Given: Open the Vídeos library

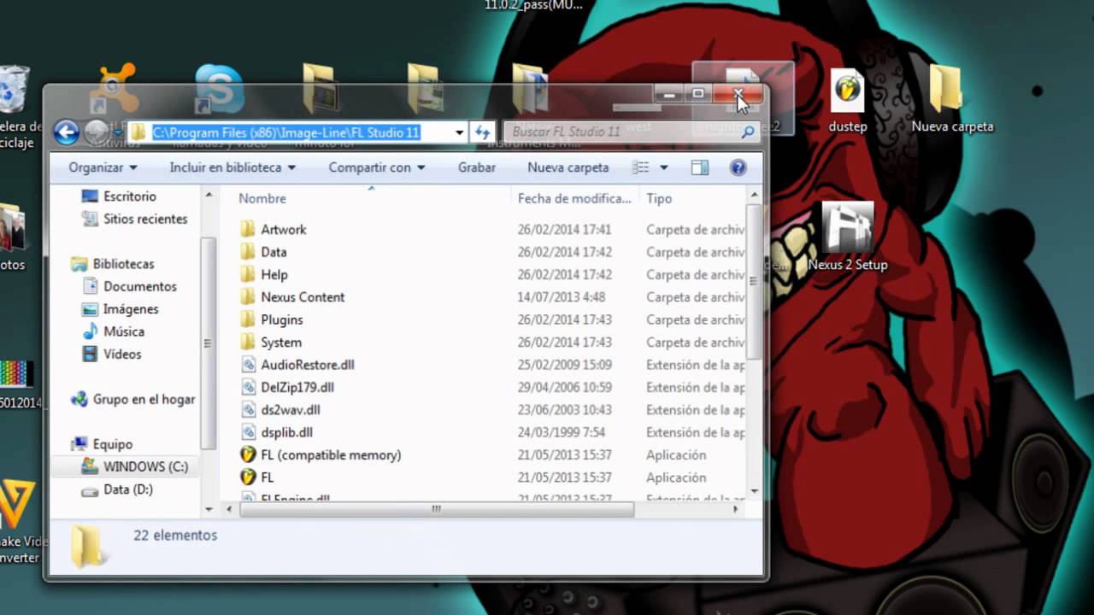Looking at the screenshot, I should pyautogui.click(x=122, y=354).
